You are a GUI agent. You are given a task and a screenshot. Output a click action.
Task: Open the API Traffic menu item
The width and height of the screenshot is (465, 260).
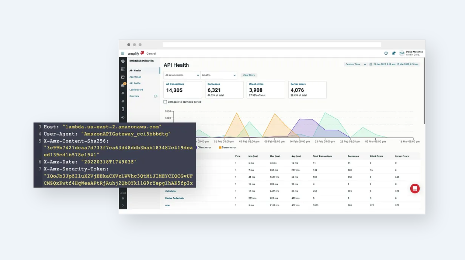coord(135,83)
